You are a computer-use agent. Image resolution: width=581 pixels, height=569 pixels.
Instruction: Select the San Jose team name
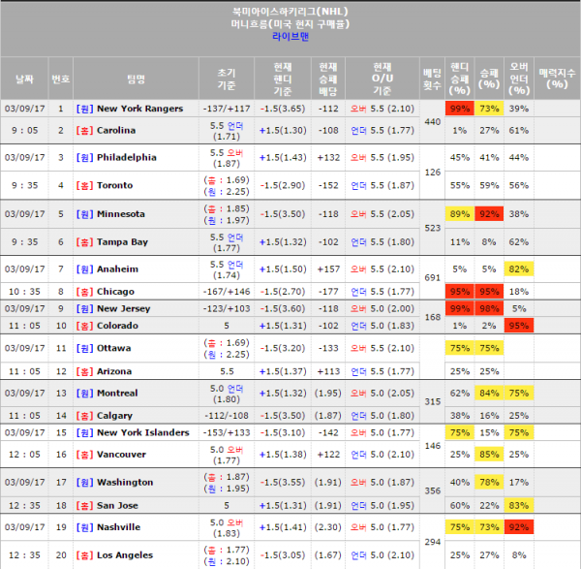click(x=117, y=506)
